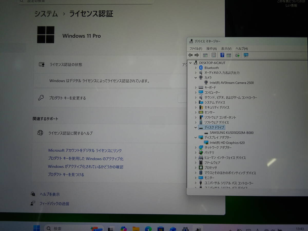Click the scan for hardware changes monitor icon
This screenshot has height=231, width=308.
click(246, 55)
